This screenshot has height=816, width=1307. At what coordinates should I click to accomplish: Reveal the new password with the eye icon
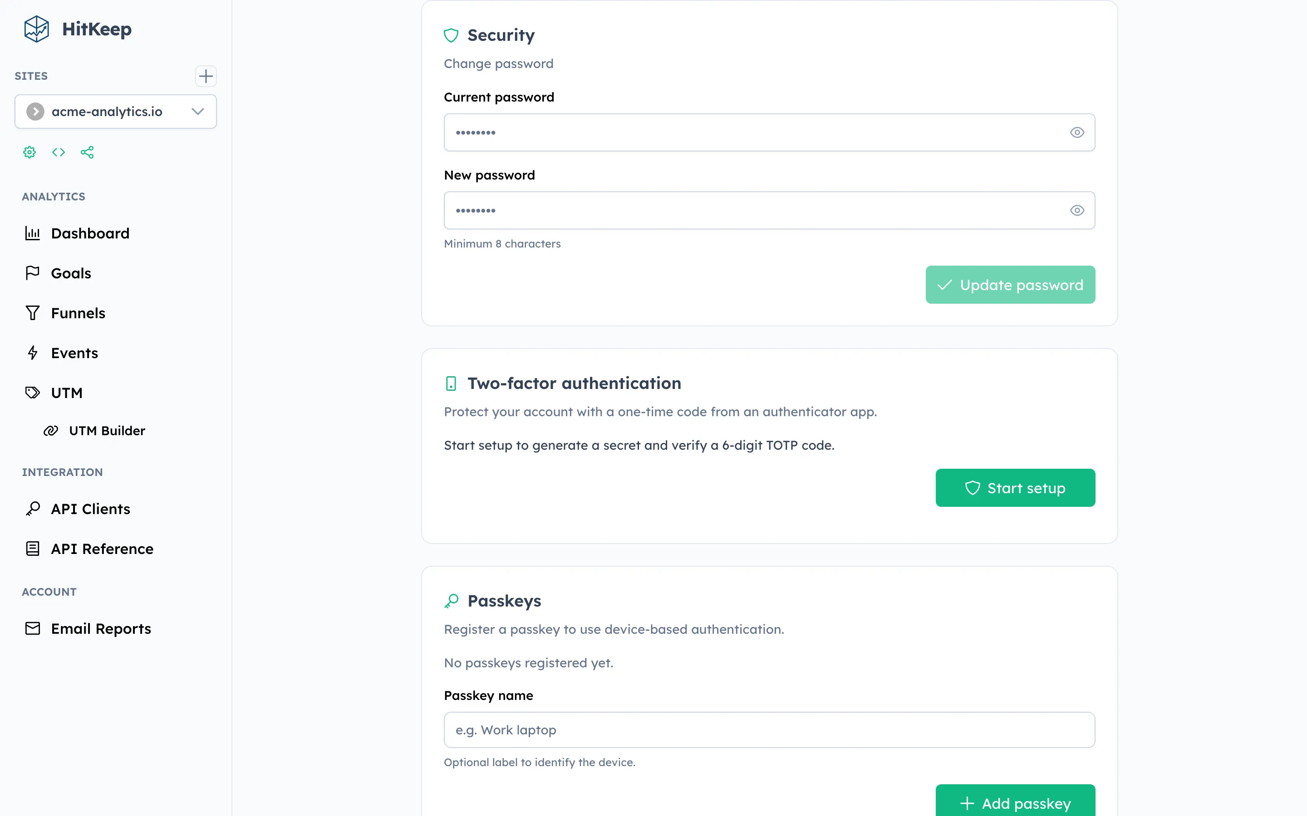[x=1077, y=210]
